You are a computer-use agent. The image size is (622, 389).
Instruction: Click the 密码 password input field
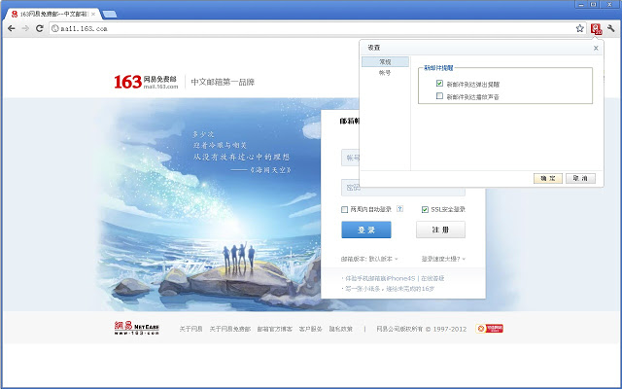pos(403,188)
